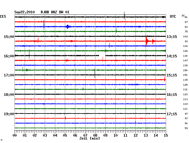Click the "06" minute tick label
The image size is (189, 143).
pyautogui.click(x=75, y=135)
